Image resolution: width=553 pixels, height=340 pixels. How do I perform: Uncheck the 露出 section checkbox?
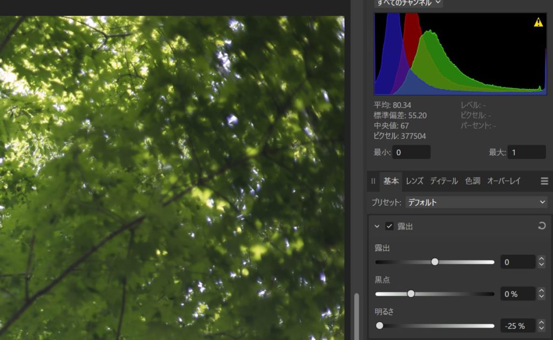(389, 226)
